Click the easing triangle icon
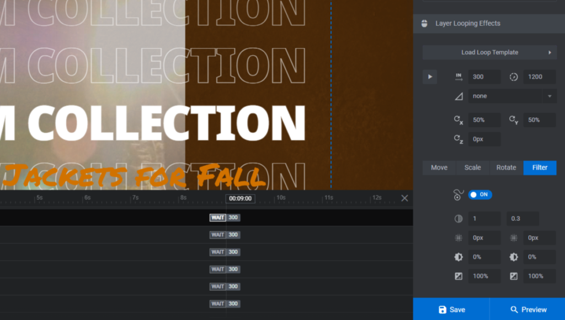This screenshot has height=320, width=565. 459,96
